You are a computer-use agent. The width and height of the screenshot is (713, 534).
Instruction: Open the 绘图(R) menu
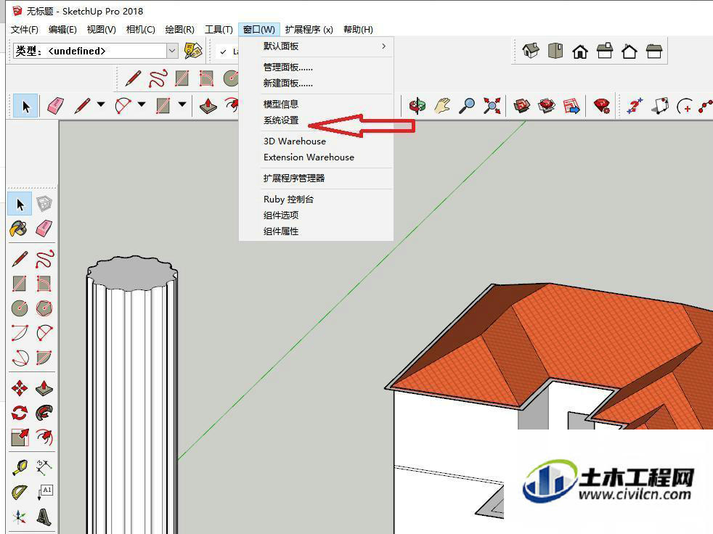click(179, 30)
